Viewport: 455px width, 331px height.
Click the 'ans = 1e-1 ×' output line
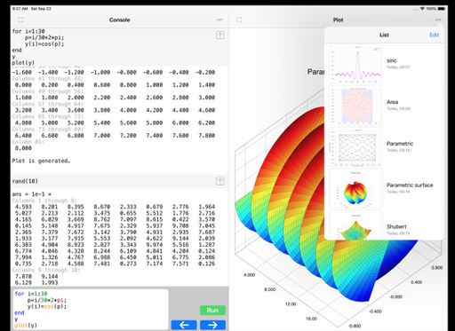point(31,194)
